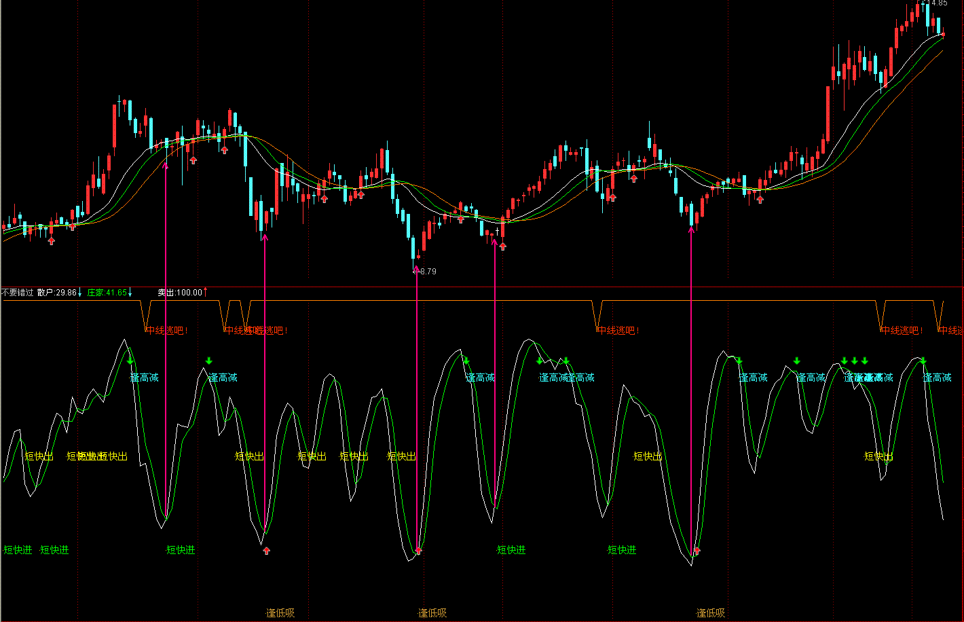Screen dimensions: 964x622
Task: Click the leftmost 中线逃吧! warning label
Action: tap(166, 331)
